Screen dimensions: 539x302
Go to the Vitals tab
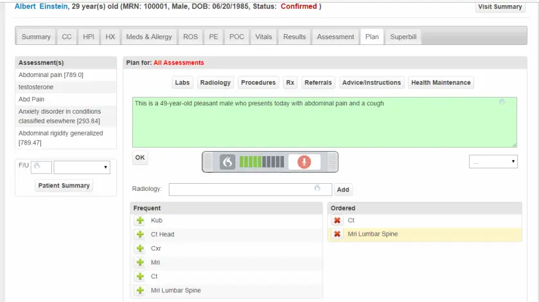[x=263, y=37]
